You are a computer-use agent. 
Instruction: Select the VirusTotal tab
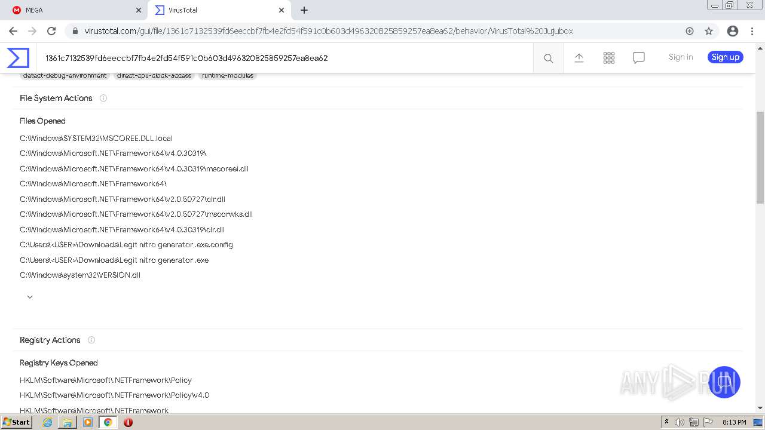[219, 10]
